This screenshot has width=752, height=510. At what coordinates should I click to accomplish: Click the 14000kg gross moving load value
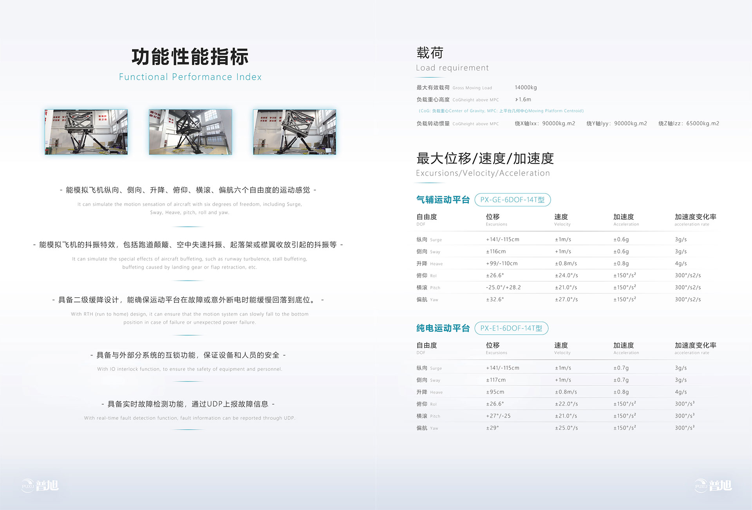click(x=526, y=88)
